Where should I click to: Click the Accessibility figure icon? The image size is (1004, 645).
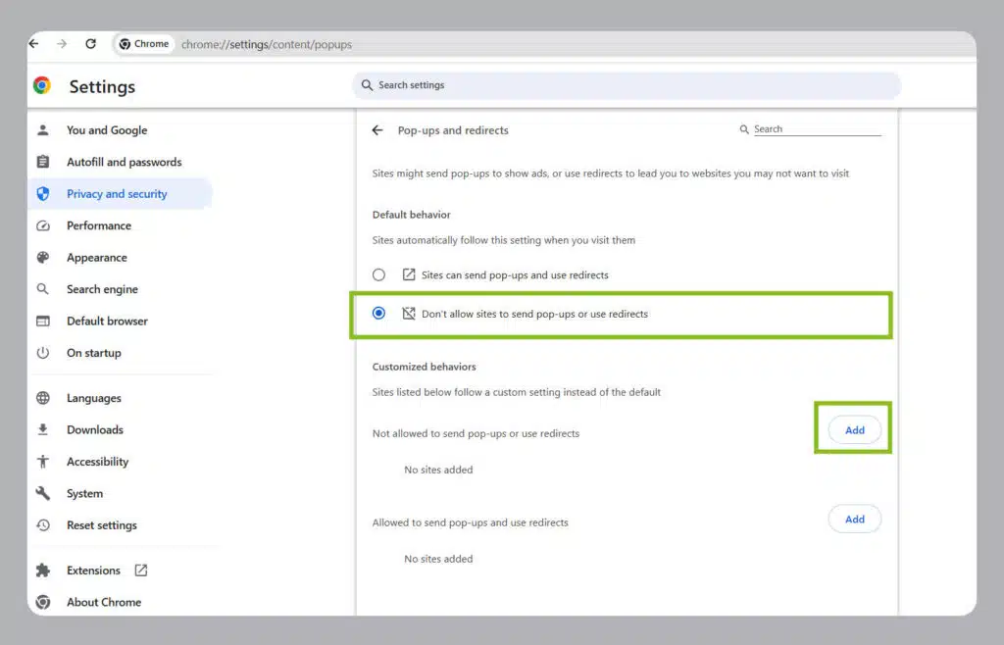pyautogui.click(x=43, y=462)
